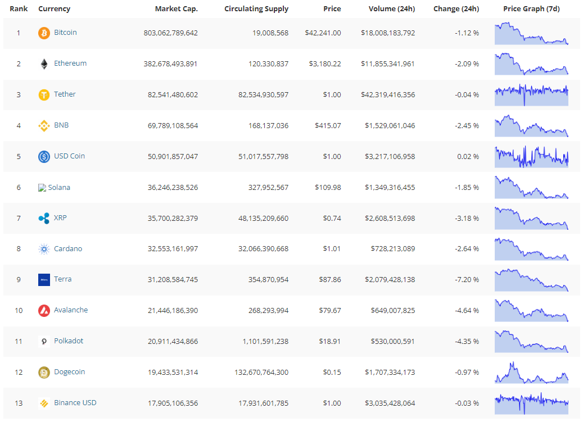
Task: Click the BNB logo icon
Action: pyautogui.click(x=44, y=125)
